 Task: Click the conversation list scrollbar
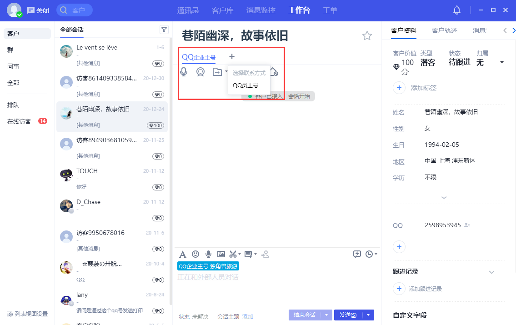(x=171, y=171)
